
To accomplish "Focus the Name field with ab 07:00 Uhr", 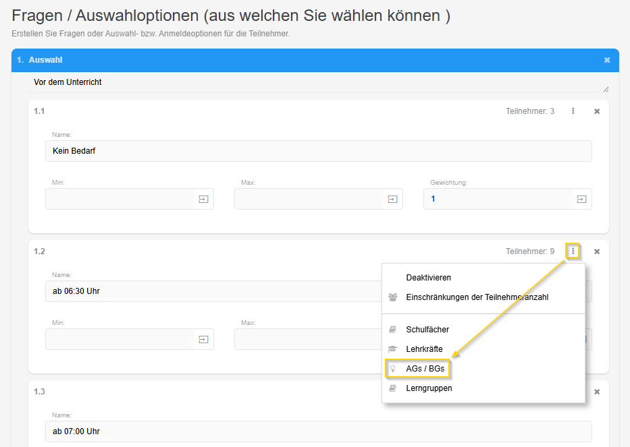I will 318,431.
